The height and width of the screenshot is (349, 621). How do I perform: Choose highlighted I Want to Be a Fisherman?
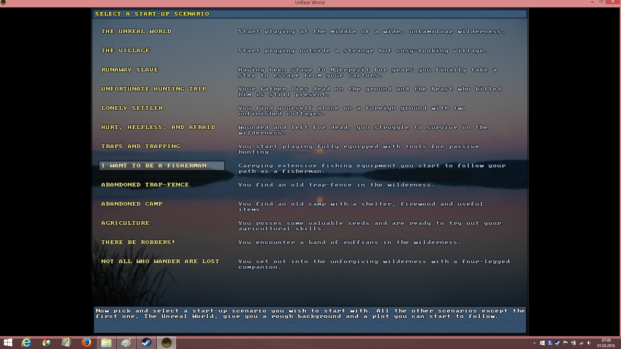(x=162, y=165)
